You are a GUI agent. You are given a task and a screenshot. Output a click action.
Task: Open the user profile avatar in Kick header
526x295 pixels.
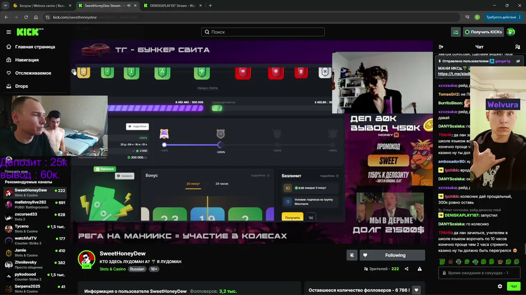click(x=511, y=32)
